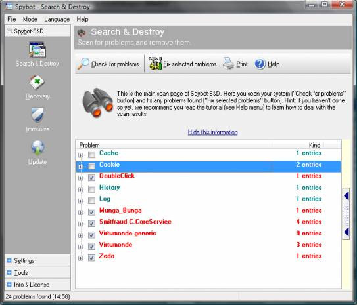Screen dimensions: 357x305
Task: Collapse the Spybot-S&D sidebar section
Action: point(9,31)
